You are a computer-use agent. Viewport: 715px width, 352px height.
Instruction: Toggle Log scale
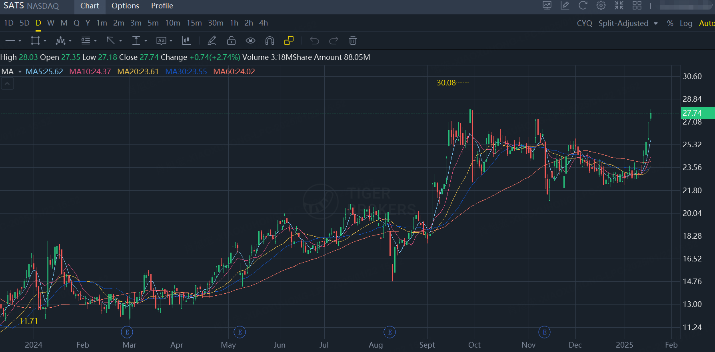(686, 23)
